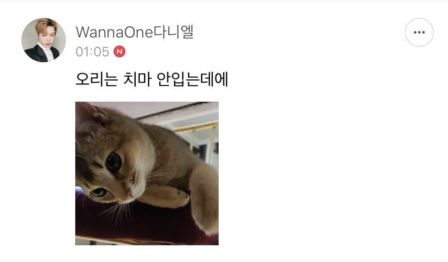Open the circular profile avatar
The image size is (448, 262).
pos(43,40)
